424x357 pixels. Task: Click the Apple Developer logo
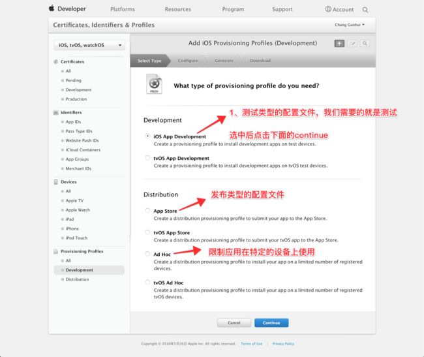(x=52, y=8)
